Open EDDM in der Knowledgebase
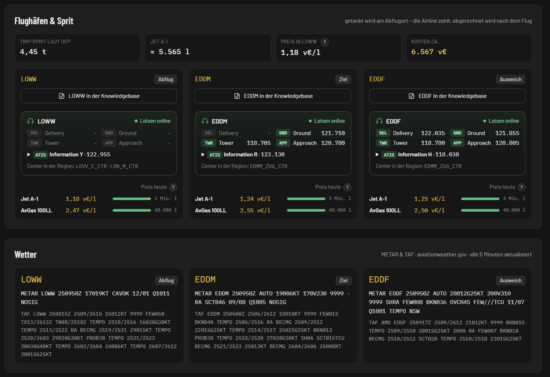The height and width of the screenshot is (377, 550). (x=273, y=96)
